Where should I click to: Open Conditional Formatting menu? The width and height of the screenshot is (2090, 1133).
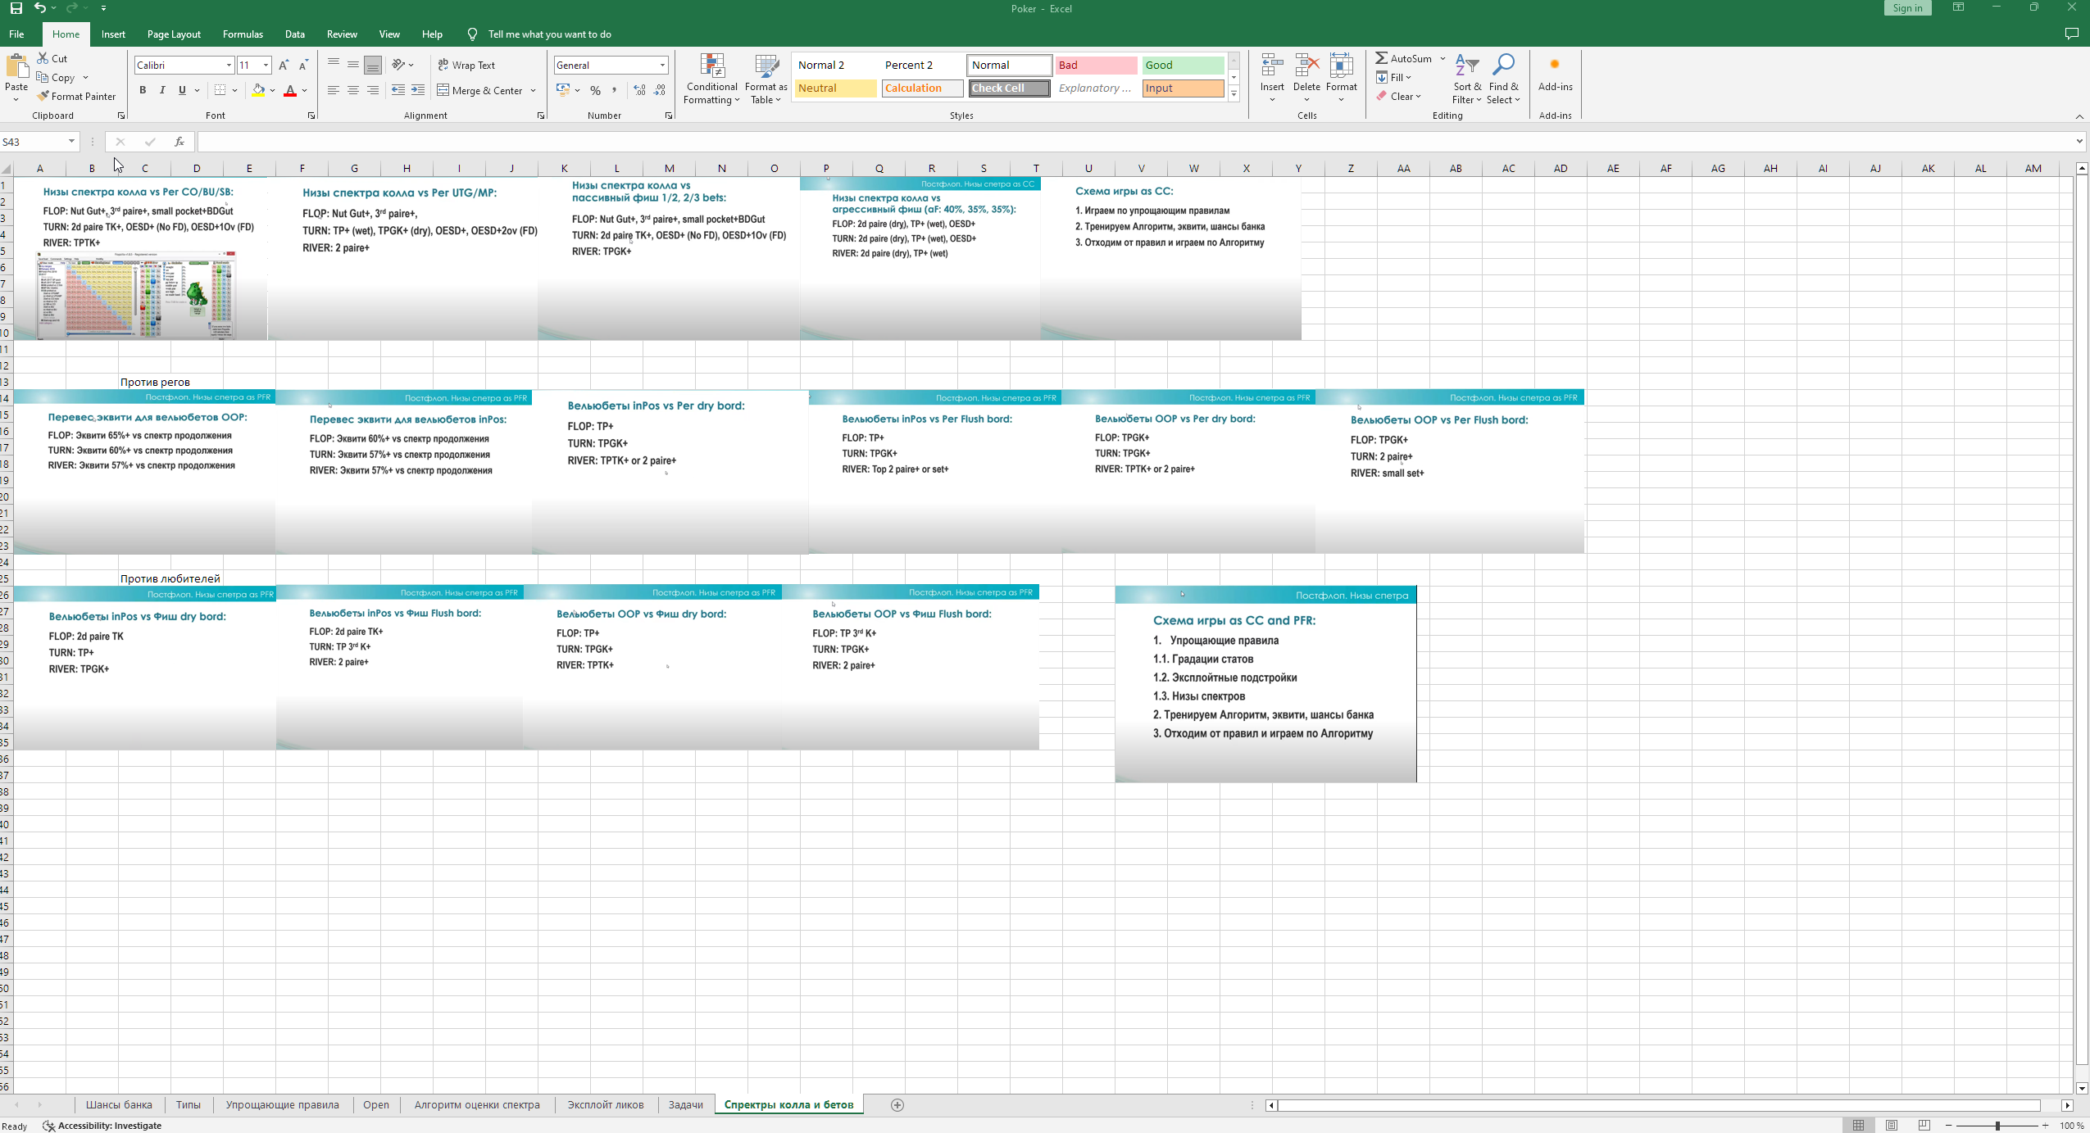click(711, 79)
